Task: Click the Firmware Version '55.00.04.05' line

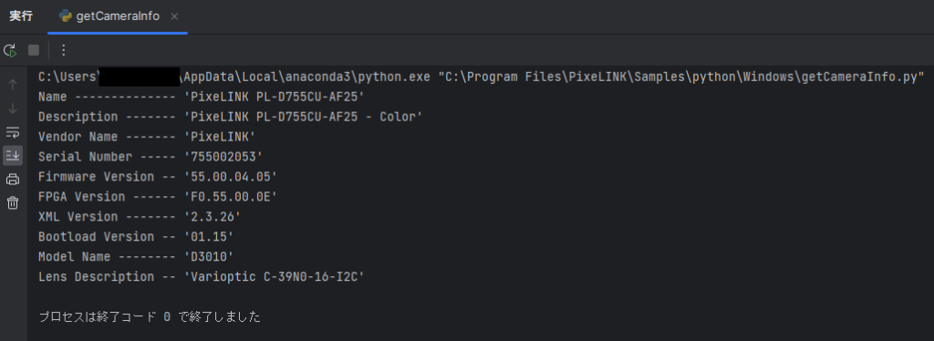Action: tap(158, 177)
